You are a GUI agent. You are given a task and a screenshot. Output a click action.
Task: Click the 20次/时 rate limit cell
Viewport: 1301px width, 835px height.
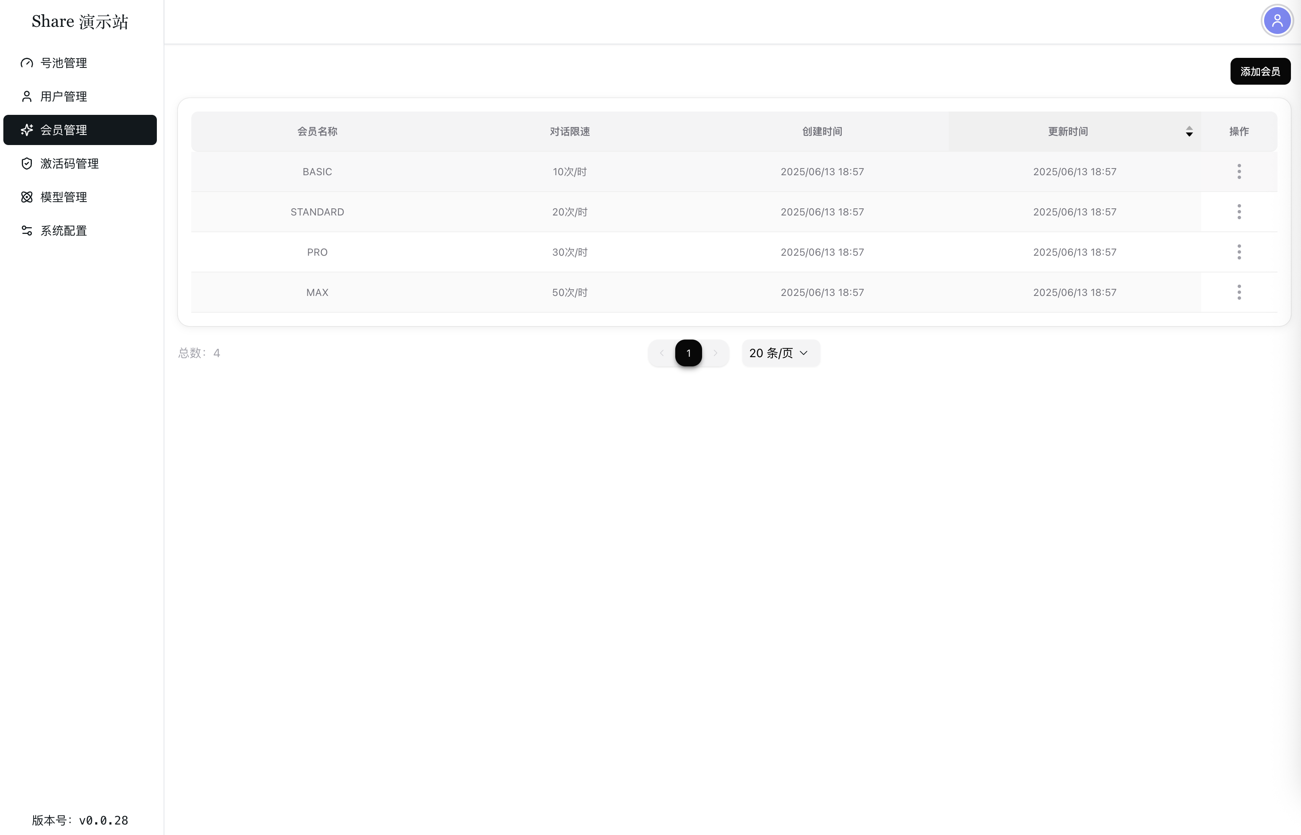(570, 212)
